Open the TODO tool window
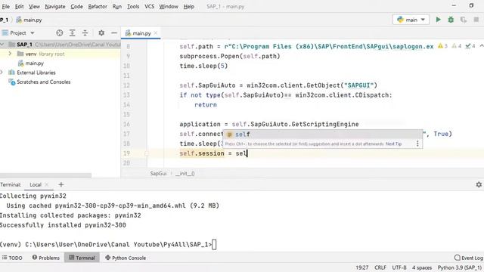 click(x=12, y=258)
